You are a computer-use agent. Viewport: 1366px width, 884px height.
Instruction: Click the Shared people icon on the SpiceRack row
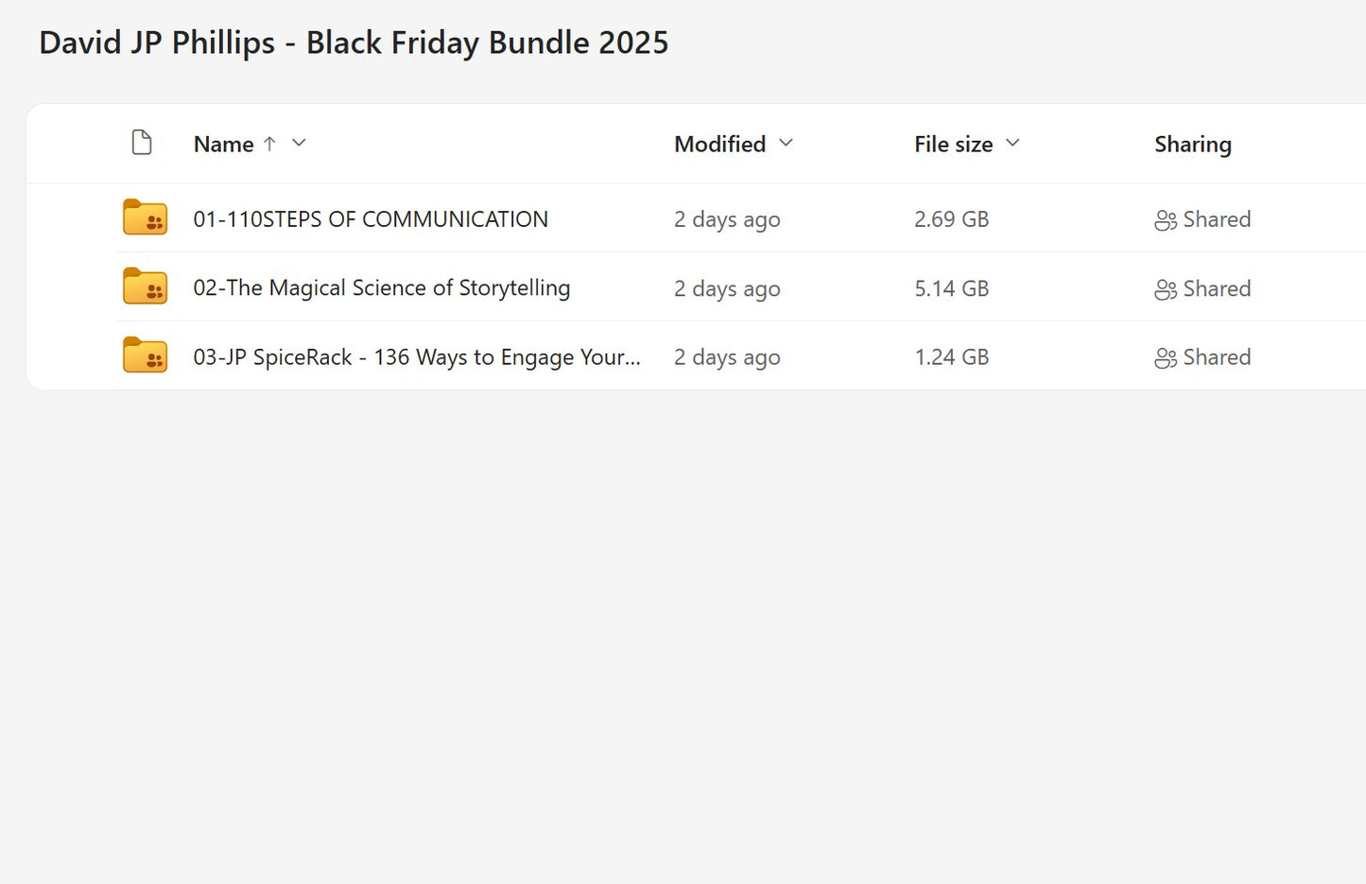point(1166,356)
